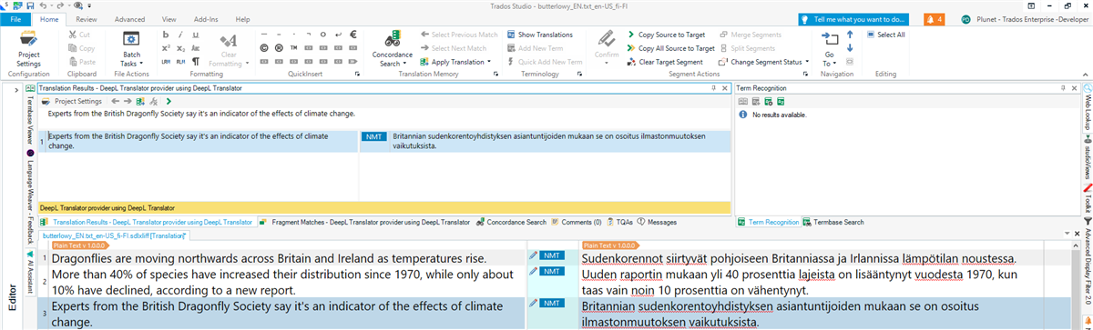Show formatting paragraph marks
Image resolution: width=1093 pixels, height=330 pixels.
195,62
